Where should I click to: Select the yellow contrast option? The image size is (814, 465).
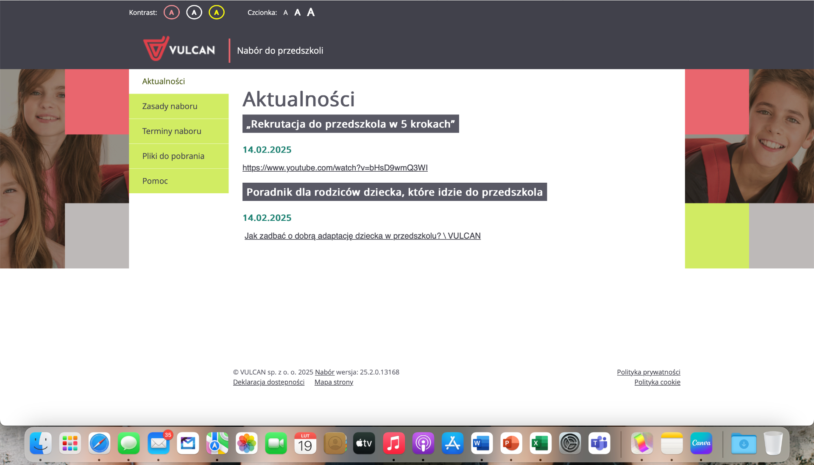[217, 13]
